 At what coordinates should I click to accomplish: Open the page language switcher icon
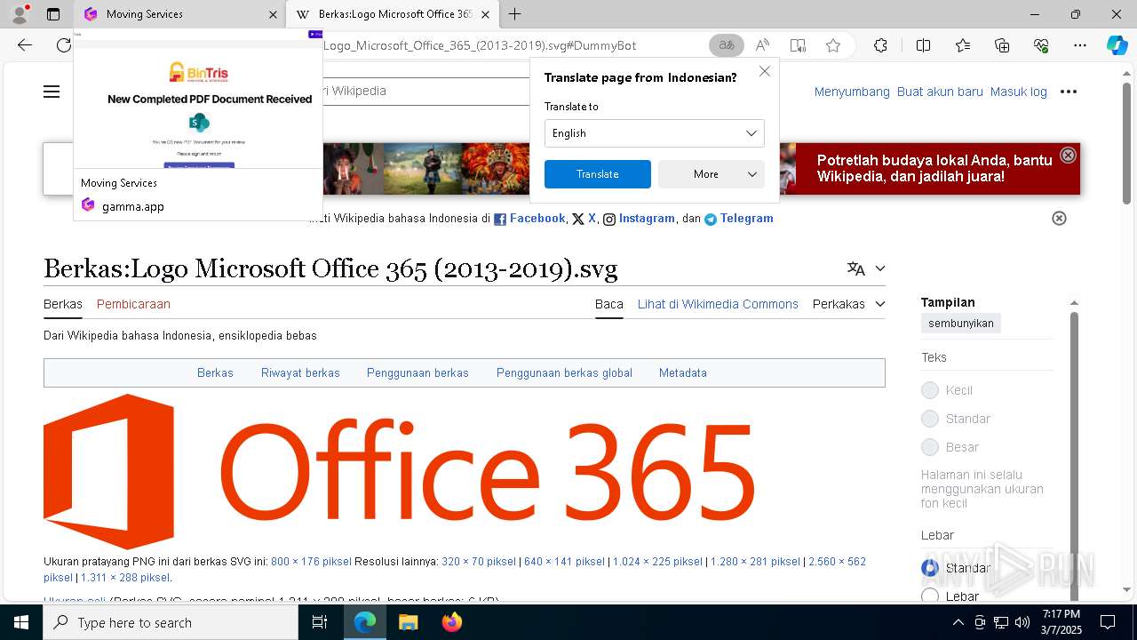coord(856,268)
